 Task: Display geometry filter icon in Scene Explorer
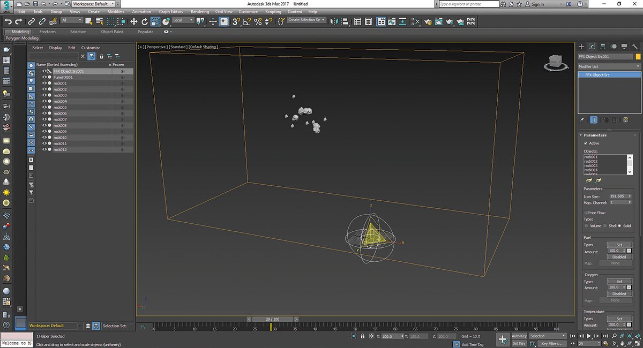pyautogui.click(x=31, y=65)
